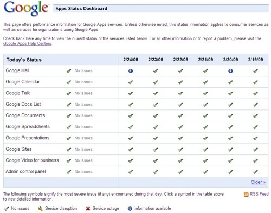Click the Older » link
Image resolution: width=271 pixels, height=213 pixels.
(258, 182)
